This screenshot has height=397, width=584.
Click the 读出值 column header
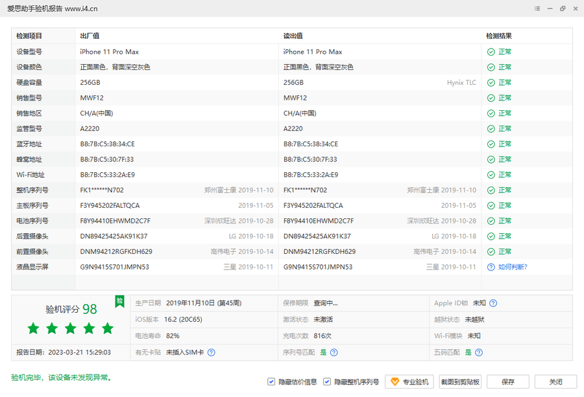click(293, 36)
